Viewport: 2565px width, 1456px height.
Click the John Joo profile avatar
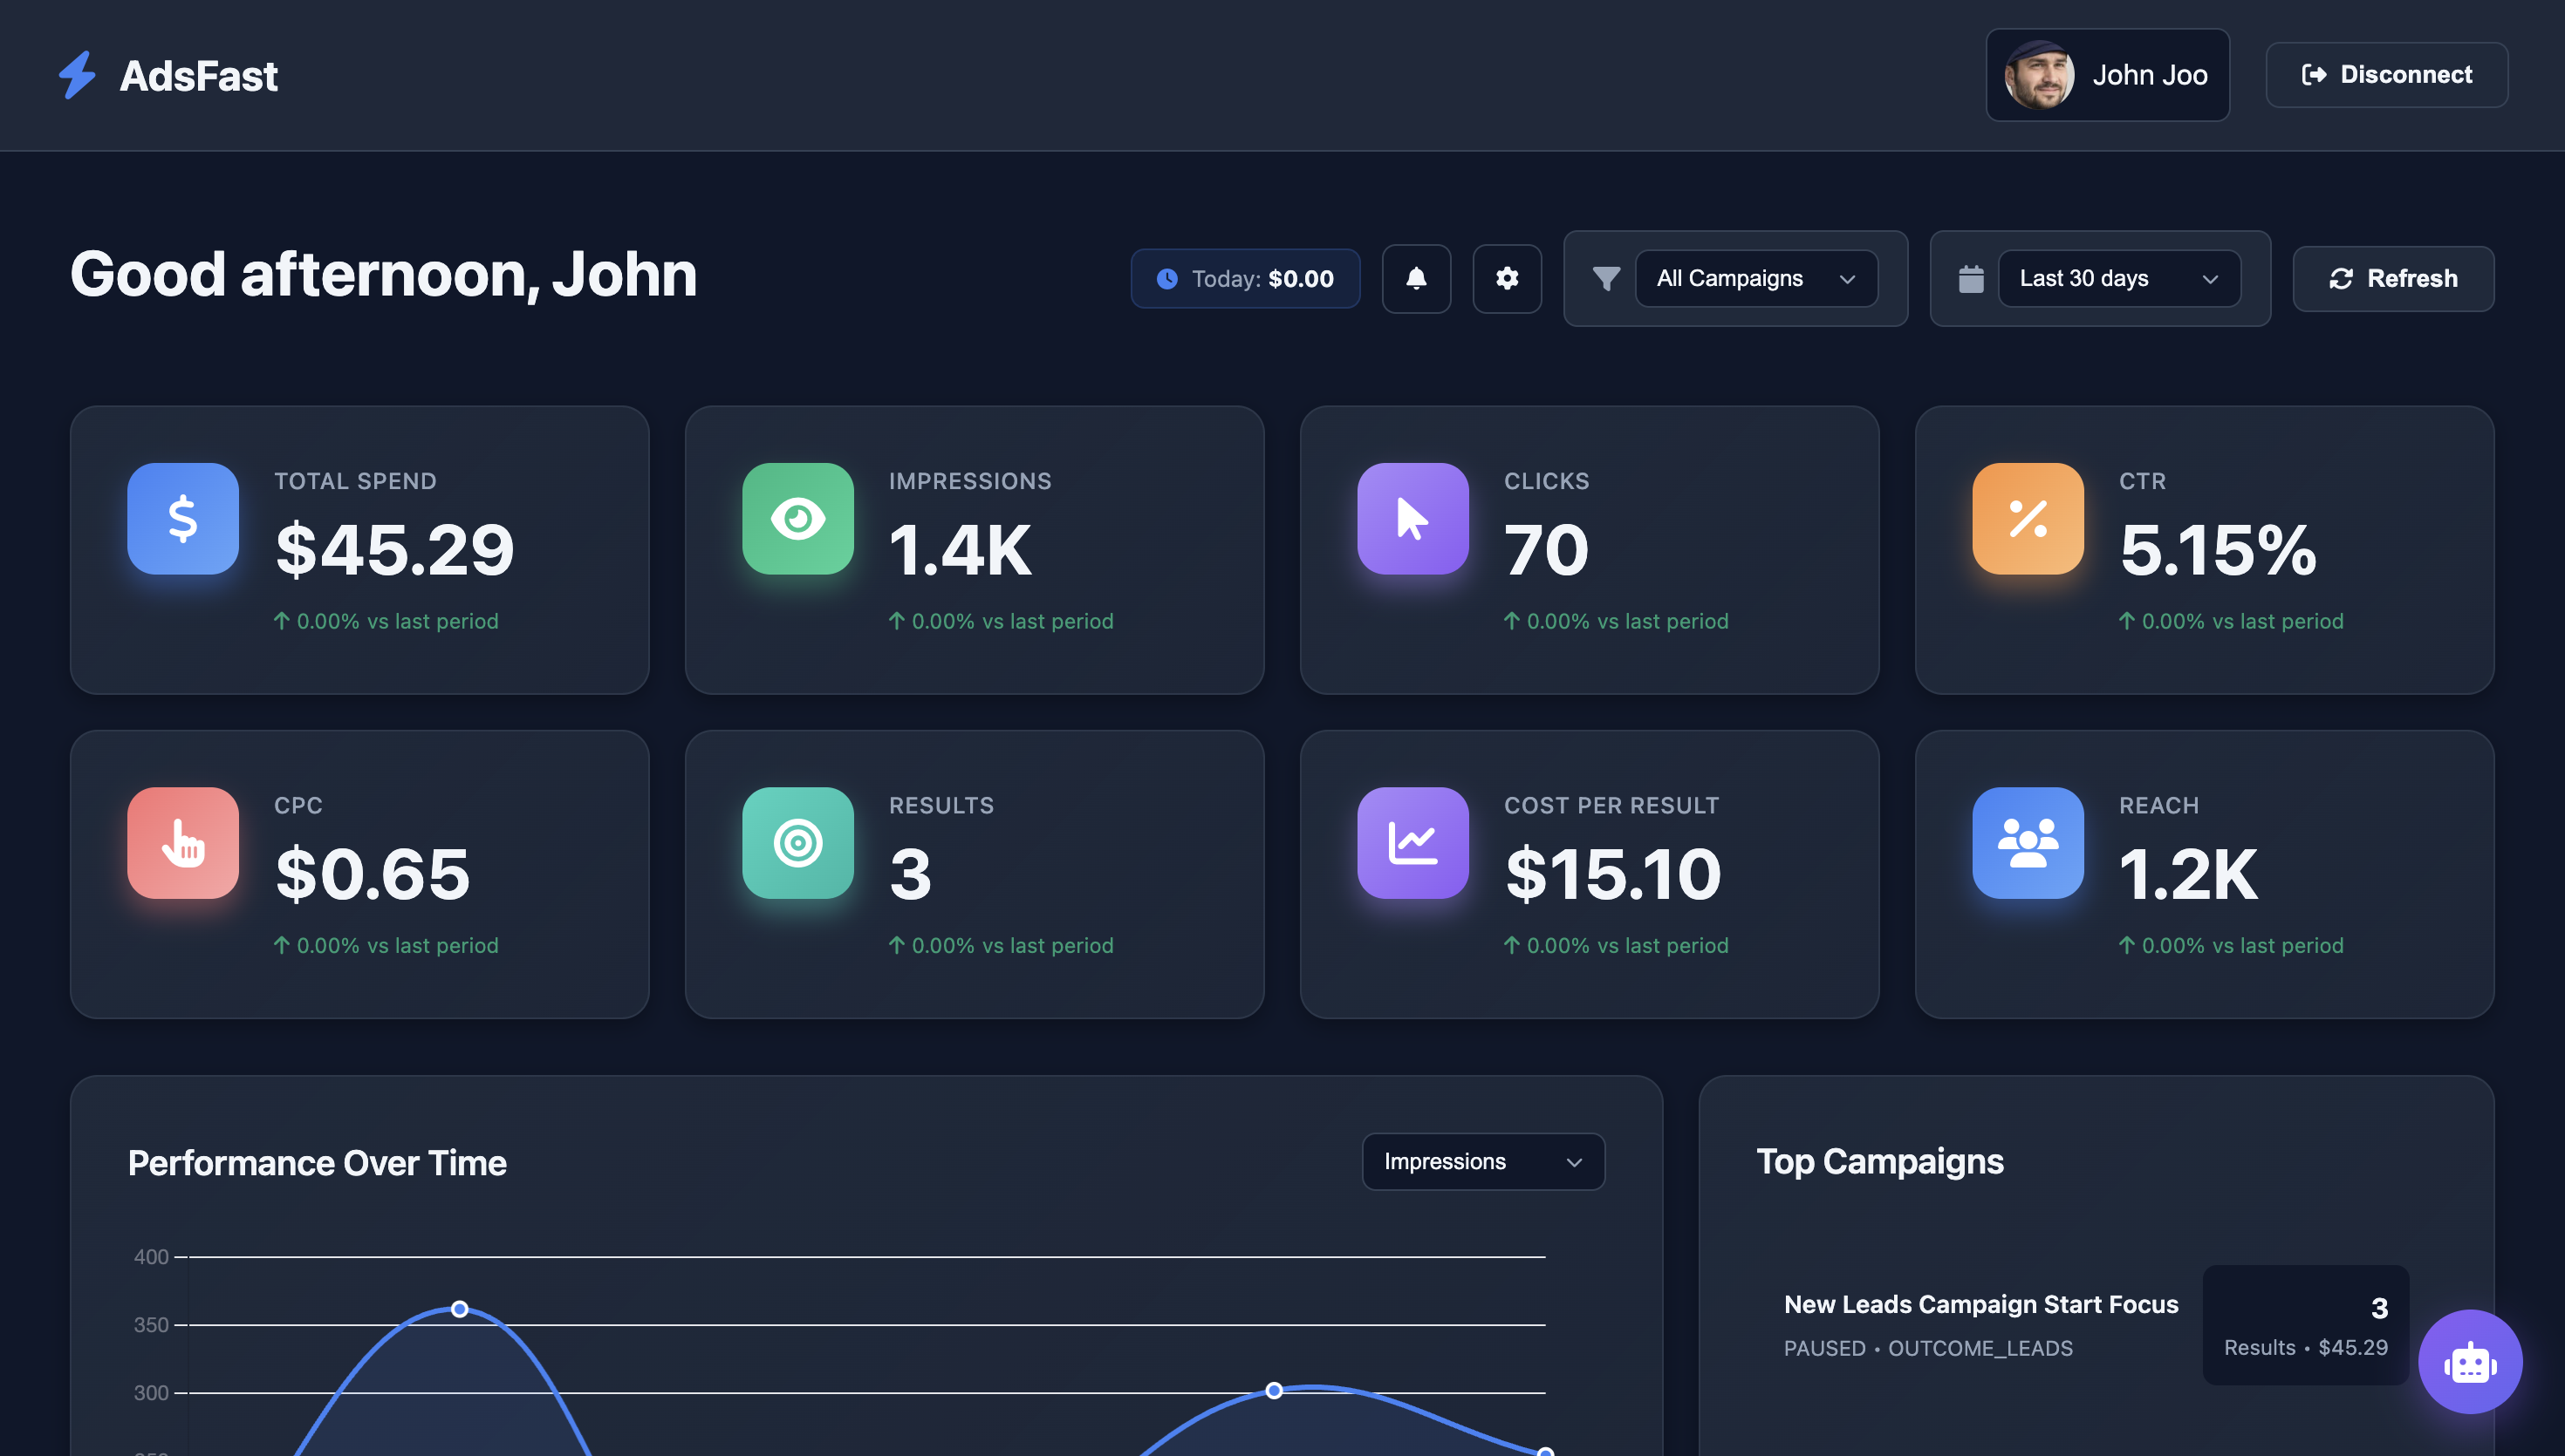[2039, 74]
